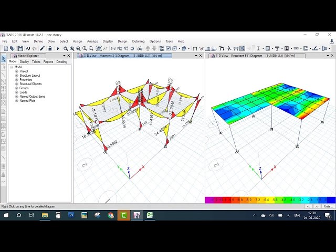The height and width of the screenshot is (252, 336).
Task: Click the perspective glasses icon
Action: point(140,49)
